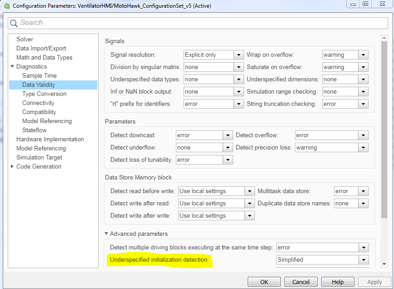
Task: Click the Data Store Memory block heading
Action: click(x=138, y=177)
